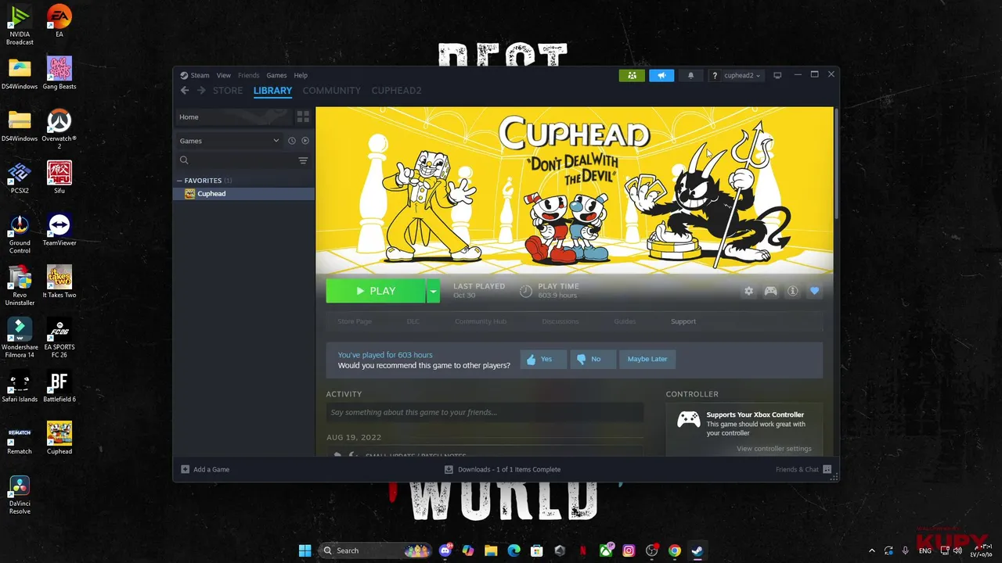Click the taskbar Search box
The height and width of the screenshot is (563, 1002).
click(x=376, y=550)
